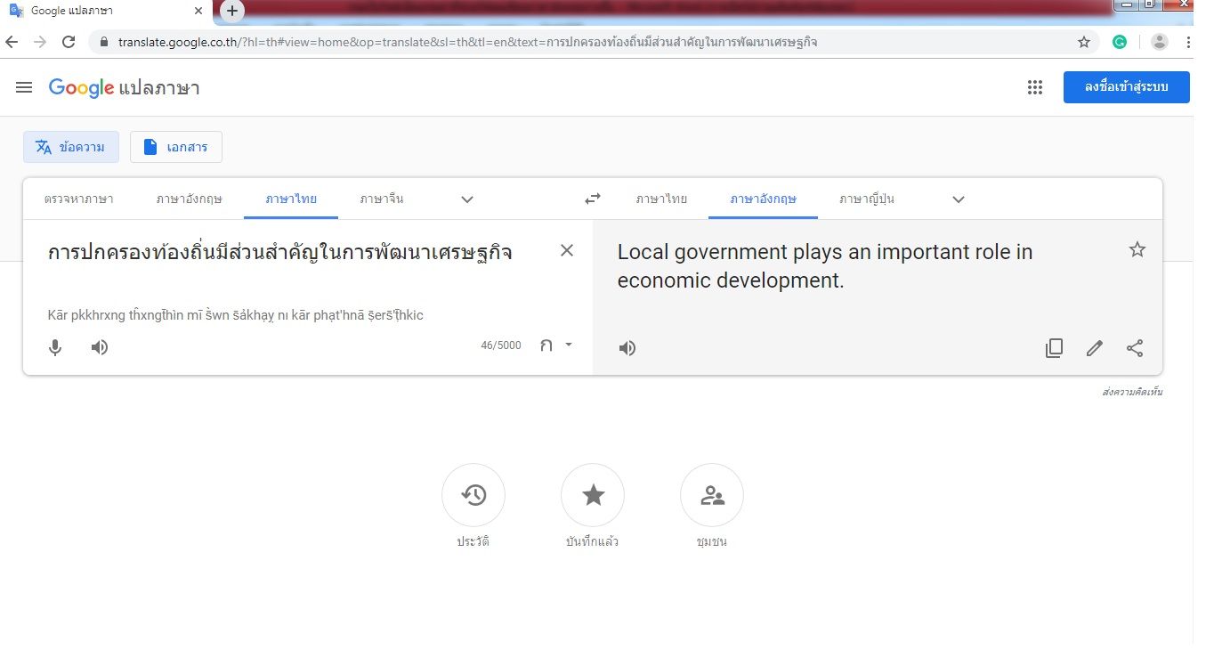Screen dimensions: 1214x650
Task: Click the 46/5000 character counter
Action: (501, 345)
